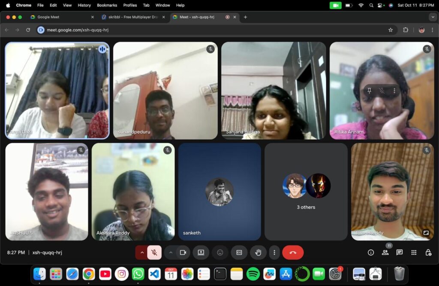The width and height of the screenshot is (439, 286).
Task: Expand video settings arrow beside camera
Action: [x=171, y=253]
